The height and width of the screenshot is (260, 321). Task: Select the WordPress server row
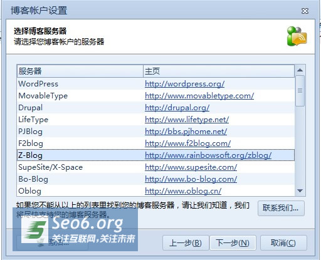155,84
